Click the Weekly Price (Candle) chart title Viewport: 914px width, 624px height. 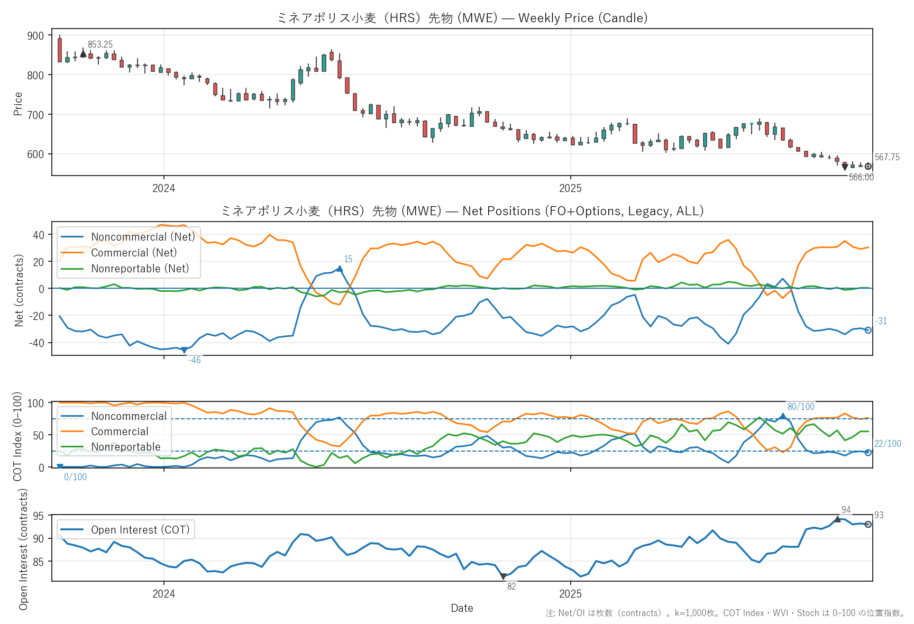coord(462,18)
